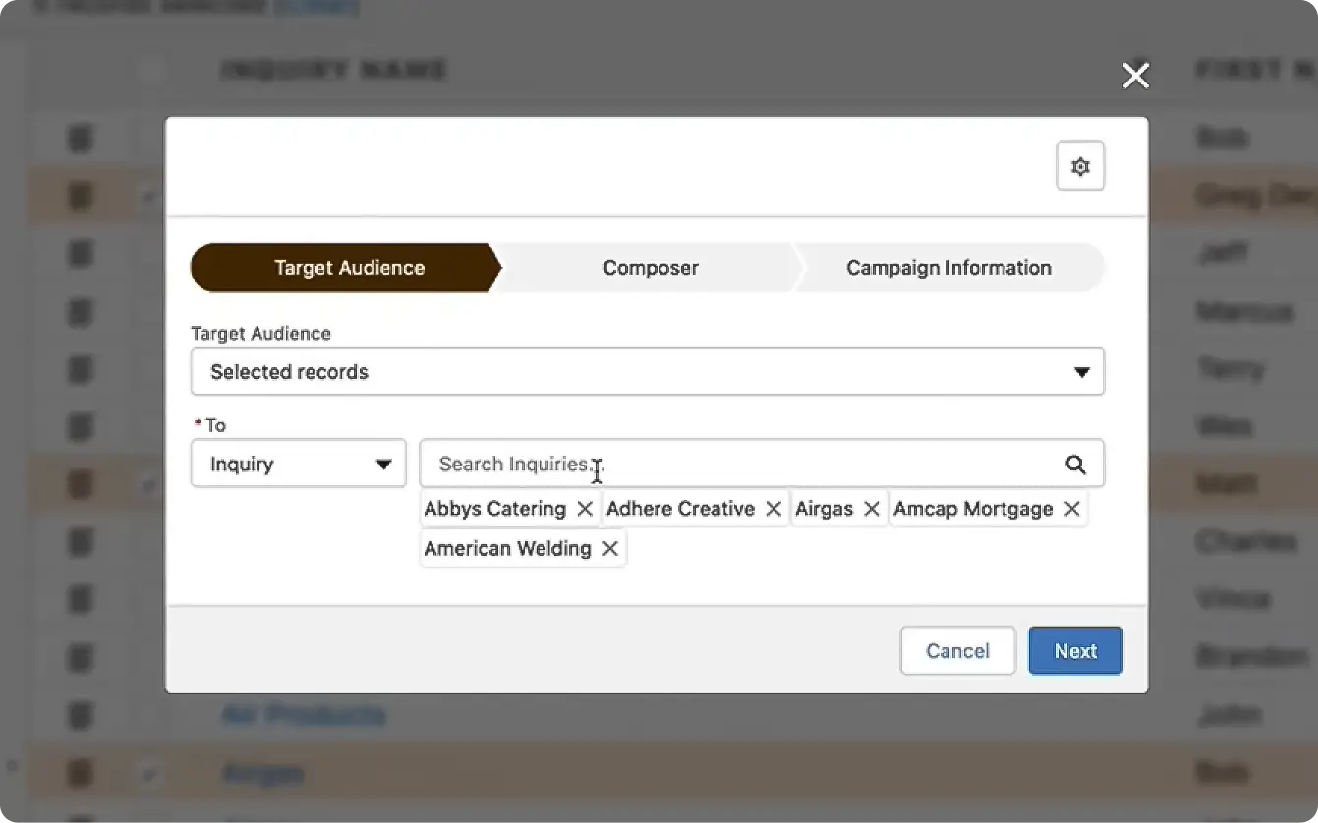The width and height of the screenshot is (1318, 823).
Task: Close the dialog with the white X
Action: (x=1136, y=76)
